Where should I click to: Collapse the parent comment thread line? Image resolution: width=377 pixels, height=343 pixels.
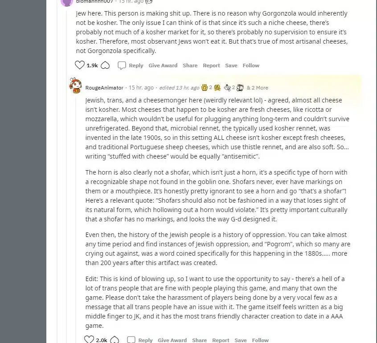[x=66, y=168]
